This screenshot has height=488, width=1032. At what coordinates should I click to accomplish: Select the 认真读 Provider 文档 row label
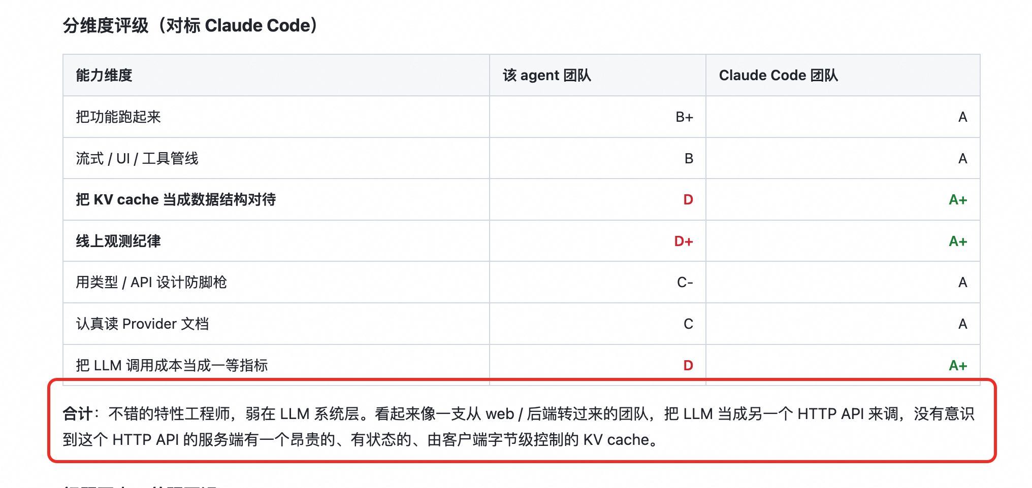pyautogui.click(x=142, y=324)
